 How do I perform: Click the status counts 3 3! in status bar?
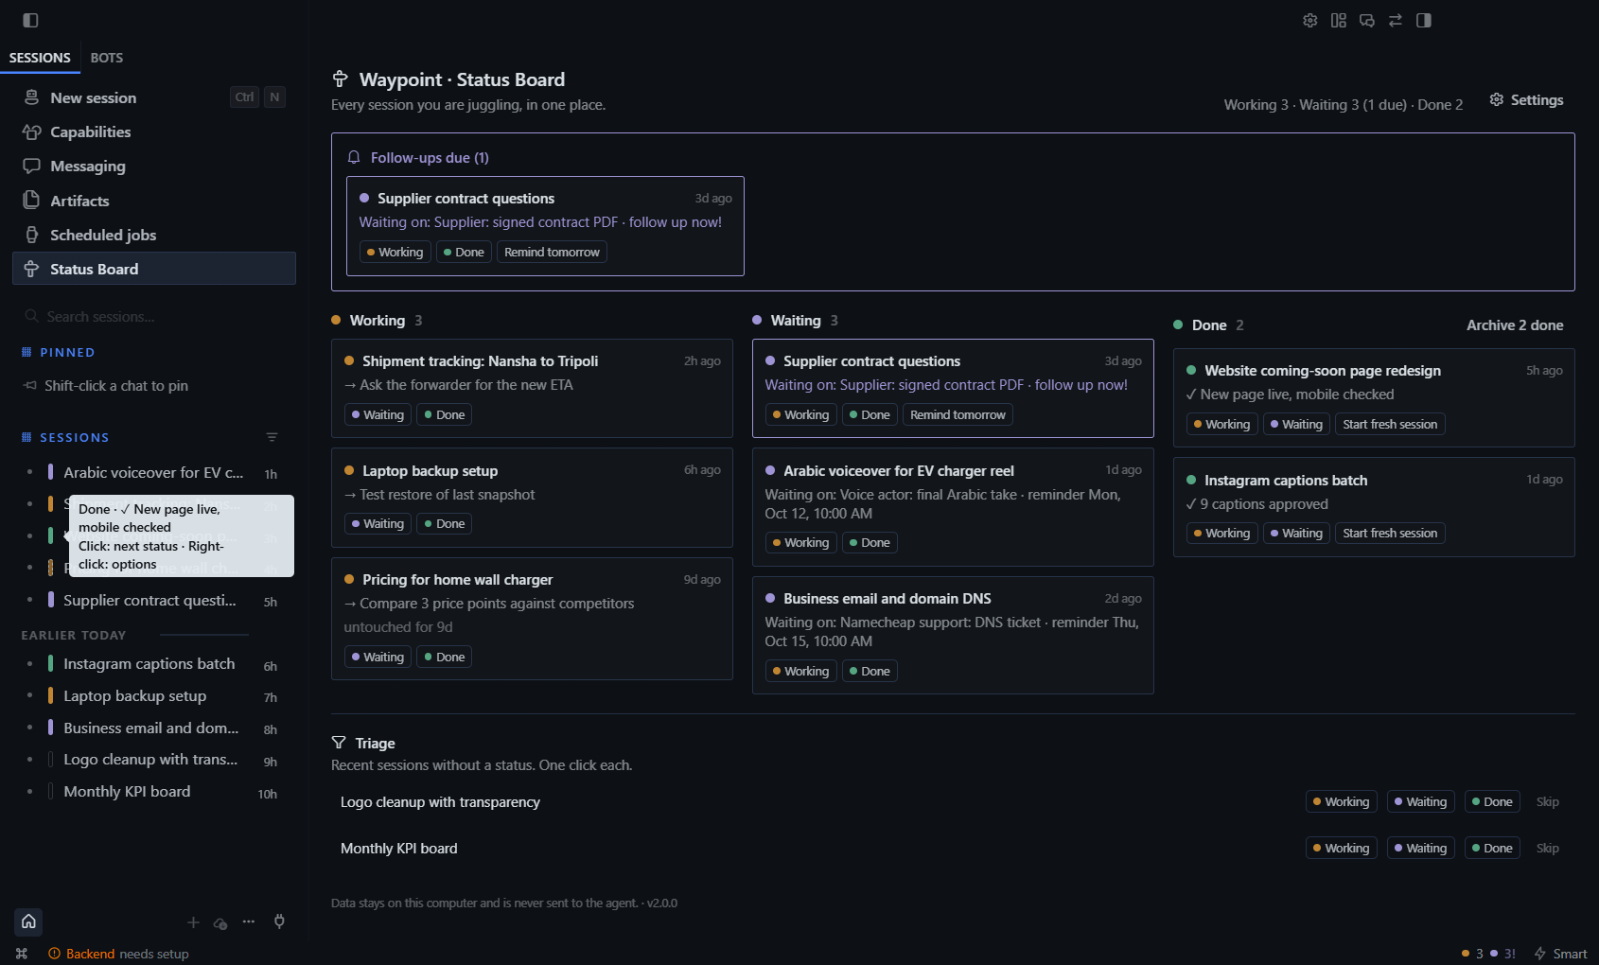pyautogui.click(x=1488, y=954)
